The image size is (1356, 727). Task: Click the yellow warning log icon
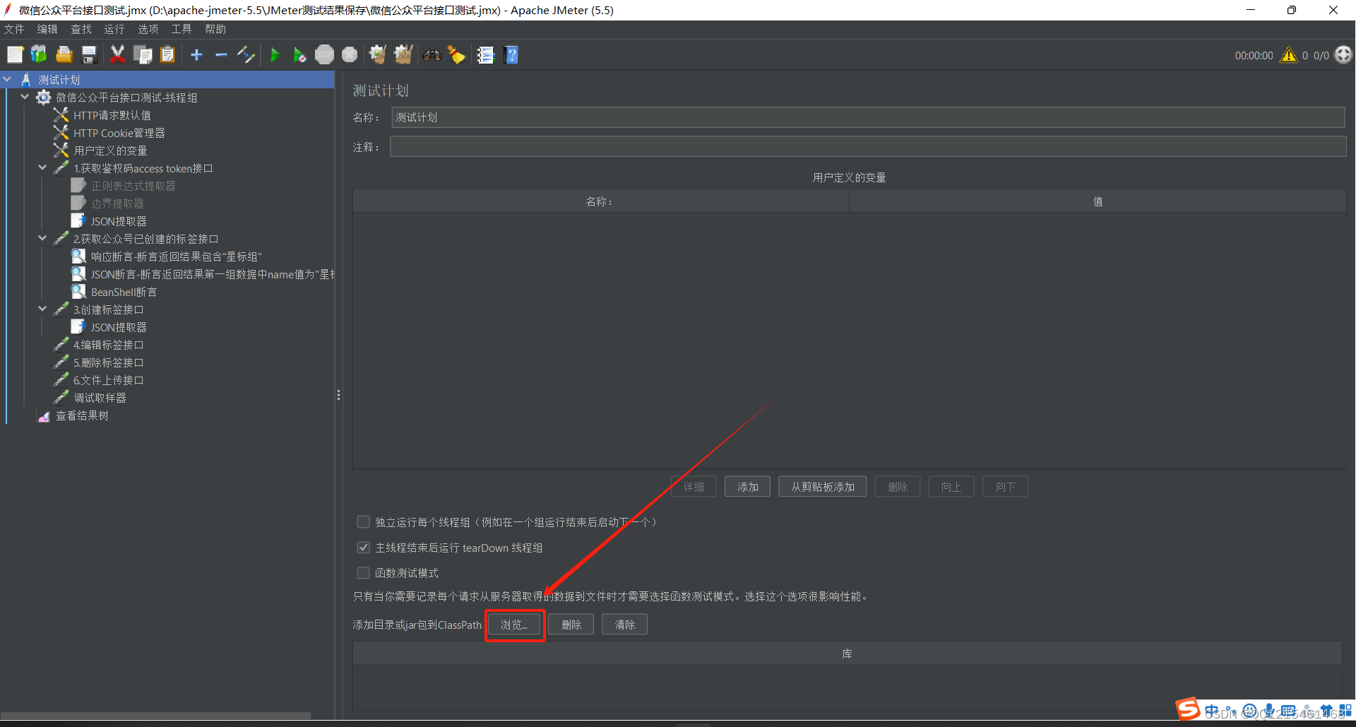coord(1289,55)
